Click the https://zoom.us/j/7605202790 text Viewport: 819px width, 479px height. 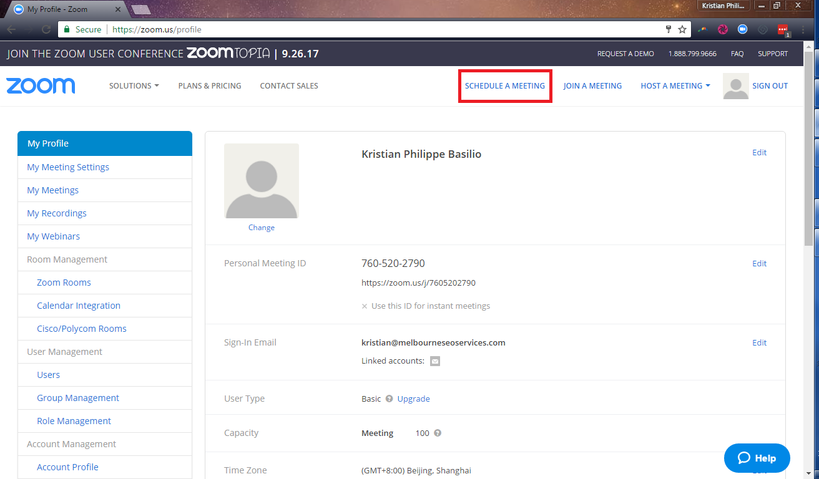pyautogui.click(x=418, y=283)
